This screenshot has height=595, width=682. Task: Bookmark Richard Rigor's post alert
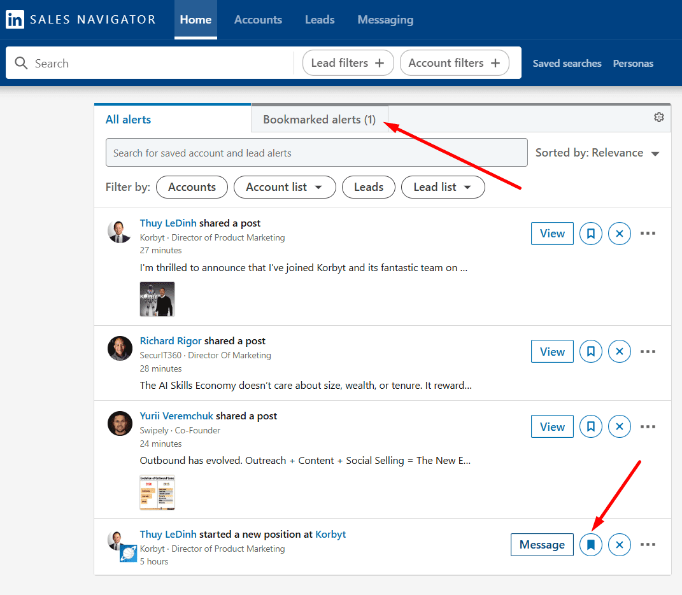point(590,351)
